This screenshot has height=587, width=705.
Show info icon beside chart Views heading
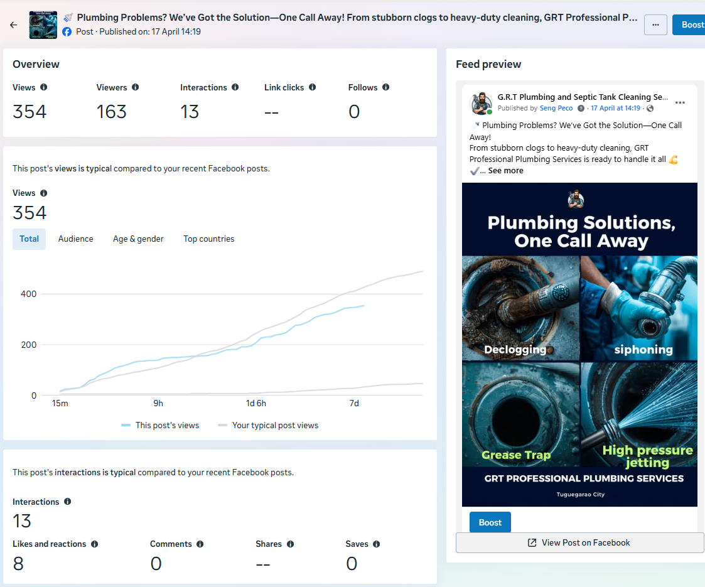pyautogui.click(x=43, y=193)
